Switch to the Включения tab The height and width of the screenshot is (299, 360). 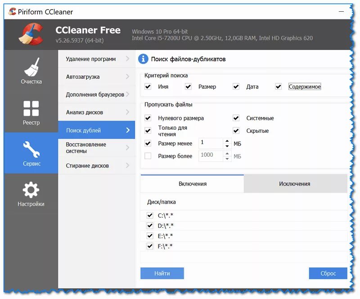(x=192, y=184)
